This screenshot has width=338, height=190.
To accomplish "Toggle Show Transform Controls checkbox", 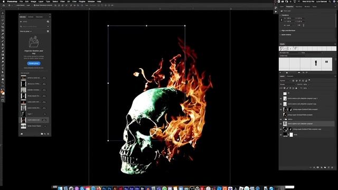I will pyautogui.click(x=34, y=5).
